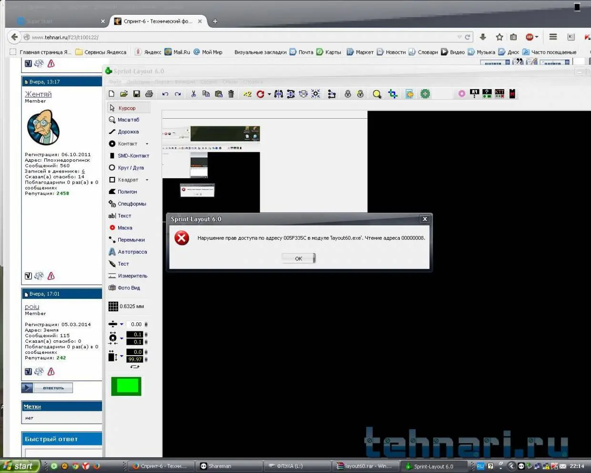Viewport: 591px width, 473px height.
Task: Open the address bar history dropdown
Action: tap(459, 37)
